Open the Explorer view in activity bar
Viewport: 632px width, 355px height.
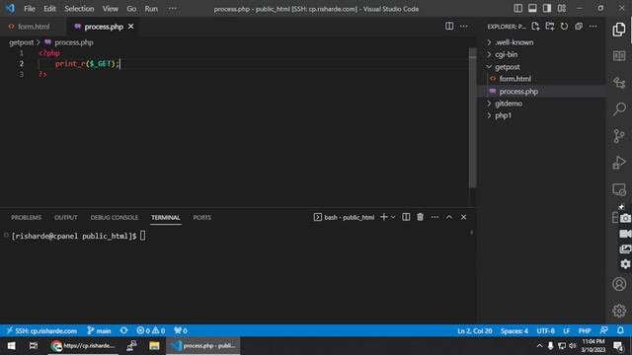point(619,30)
